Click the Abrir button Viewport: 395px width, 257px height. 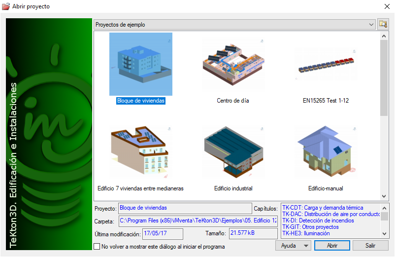coord(332,245)
